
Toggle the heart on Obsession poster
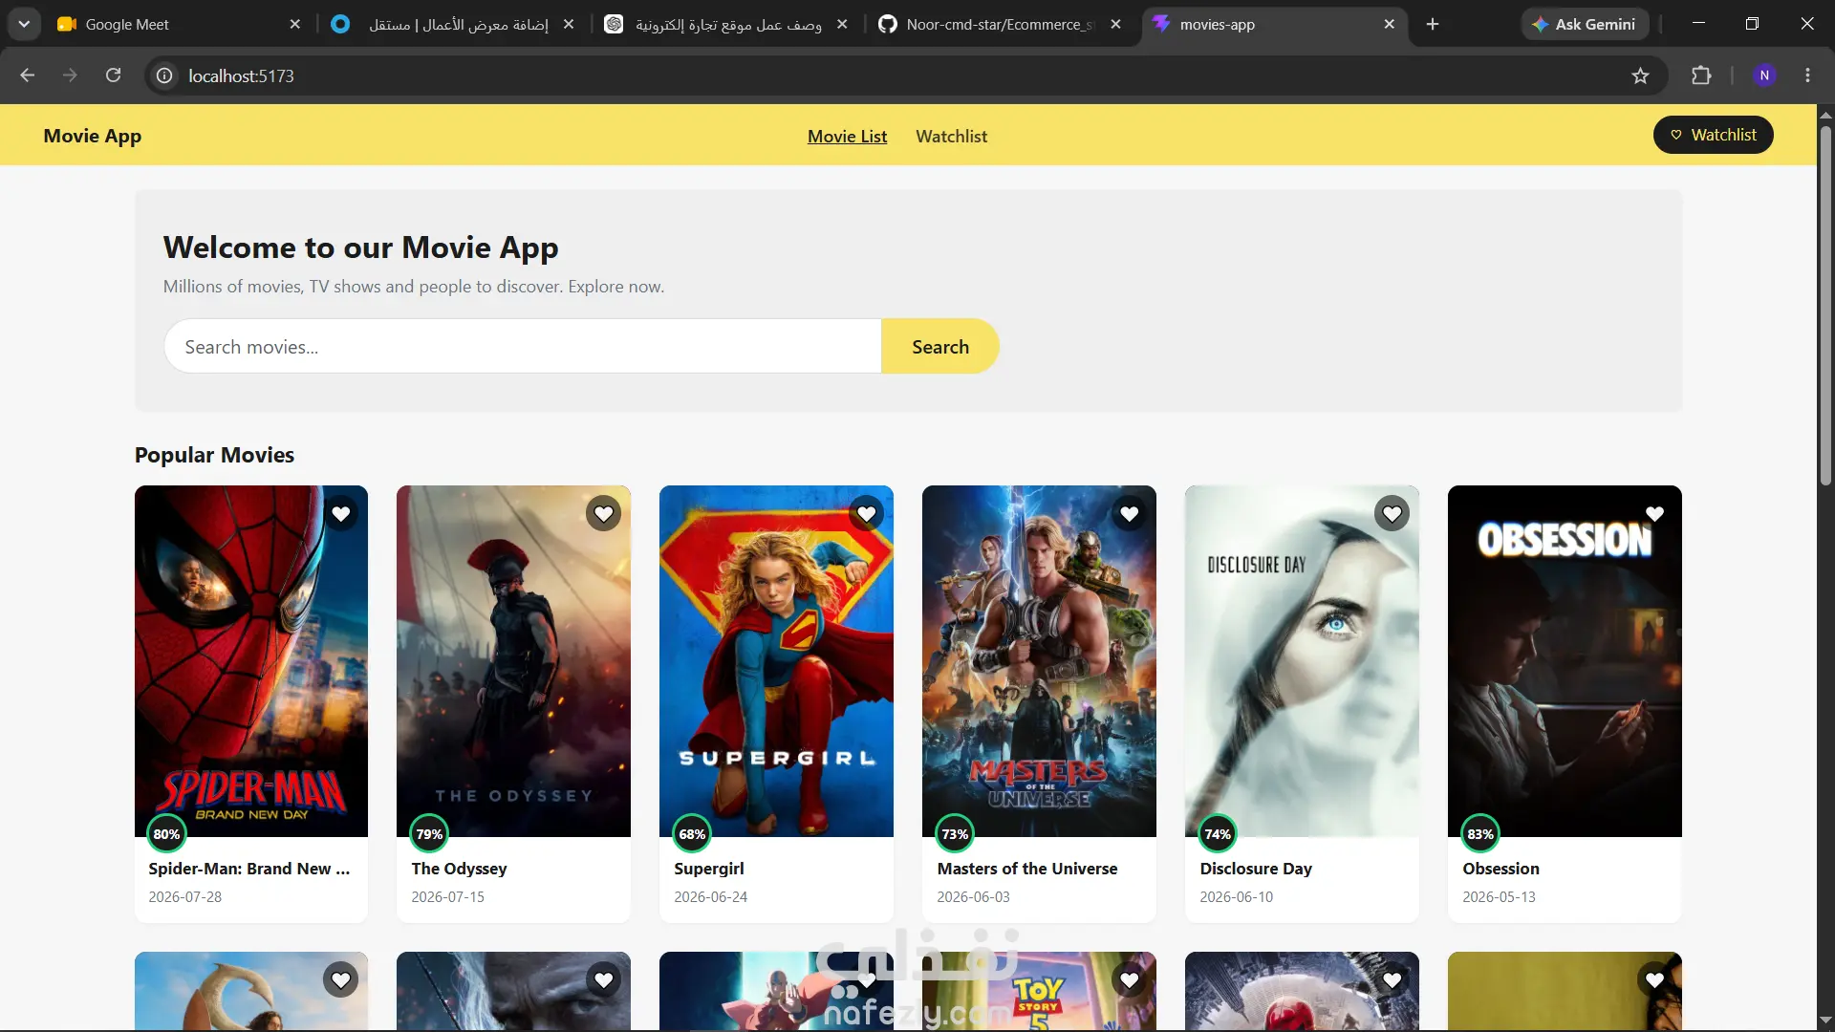click(x=1655, y=514)
